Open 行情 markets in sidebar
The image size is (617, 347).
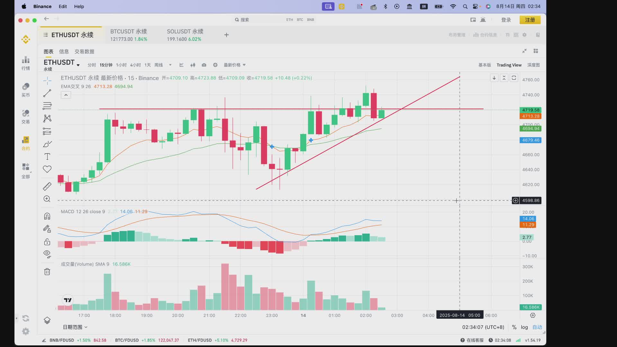[26, 63]
